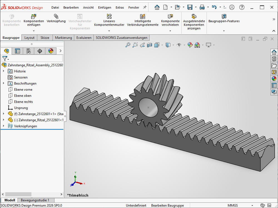This screenshot has width=278, height=208.
Task: Open the PropertyManager tab icon
Action: point(18,51)
